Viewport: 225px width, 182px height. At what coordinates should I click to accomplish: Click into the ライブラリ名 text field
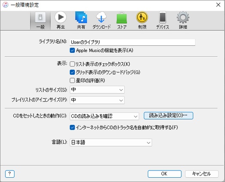coord(132,42)
